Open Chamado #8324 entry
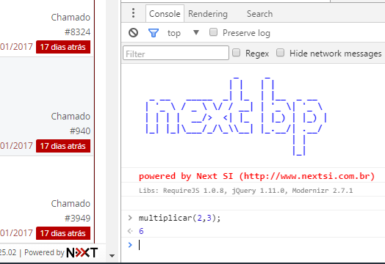The image size is (385, 264). tap(71, 24)
